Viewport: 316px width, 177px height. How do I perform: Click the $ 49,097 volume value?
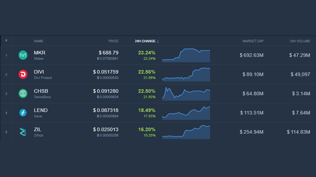coord(300,74)
